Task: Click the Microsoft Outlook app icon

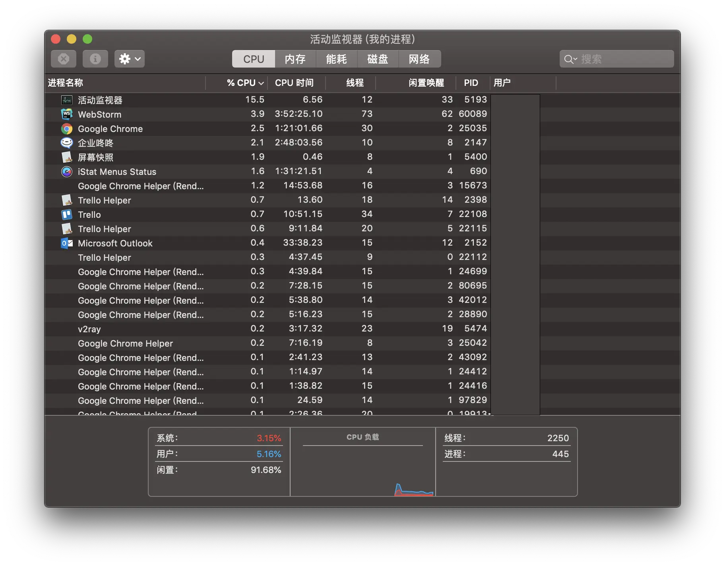Action: pos(67,243)
